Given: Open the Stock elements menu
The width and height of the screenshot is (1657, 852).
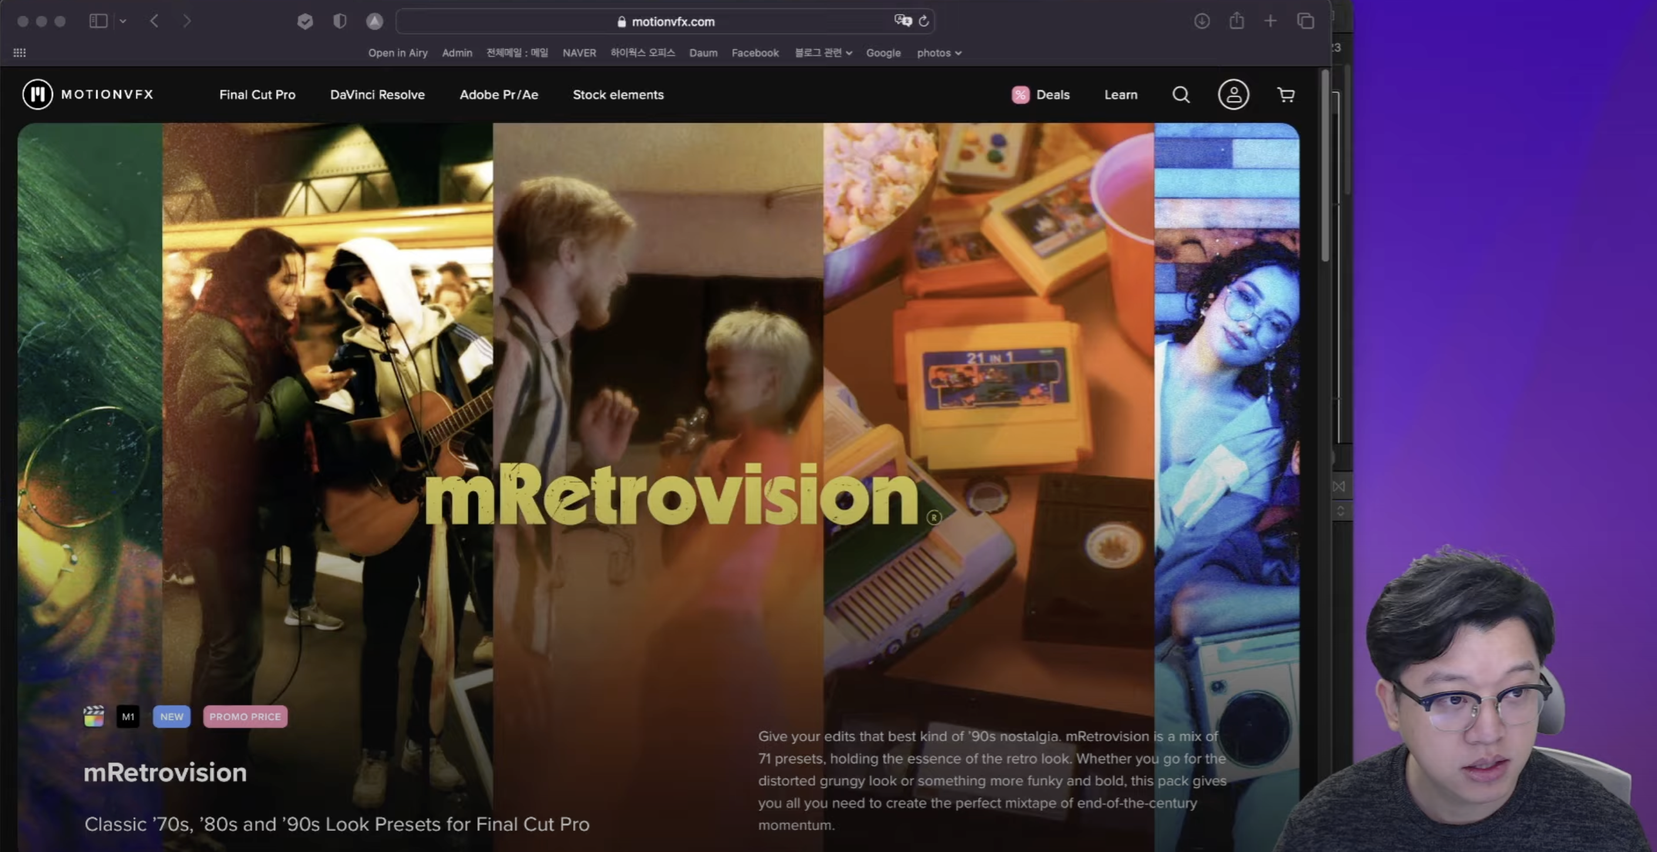Looking at the screenshot, I should pos(618,94).
